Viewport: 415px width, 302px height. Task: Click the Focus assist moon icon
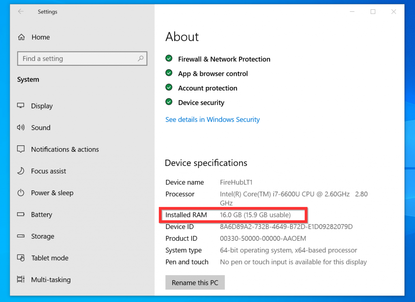click(21, 171)
